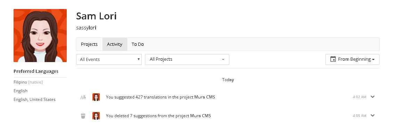Click the calendar icon in From Beginning button
Image resolution: width=399 pixels, height=129 pixels.
(x=333, y=59)
